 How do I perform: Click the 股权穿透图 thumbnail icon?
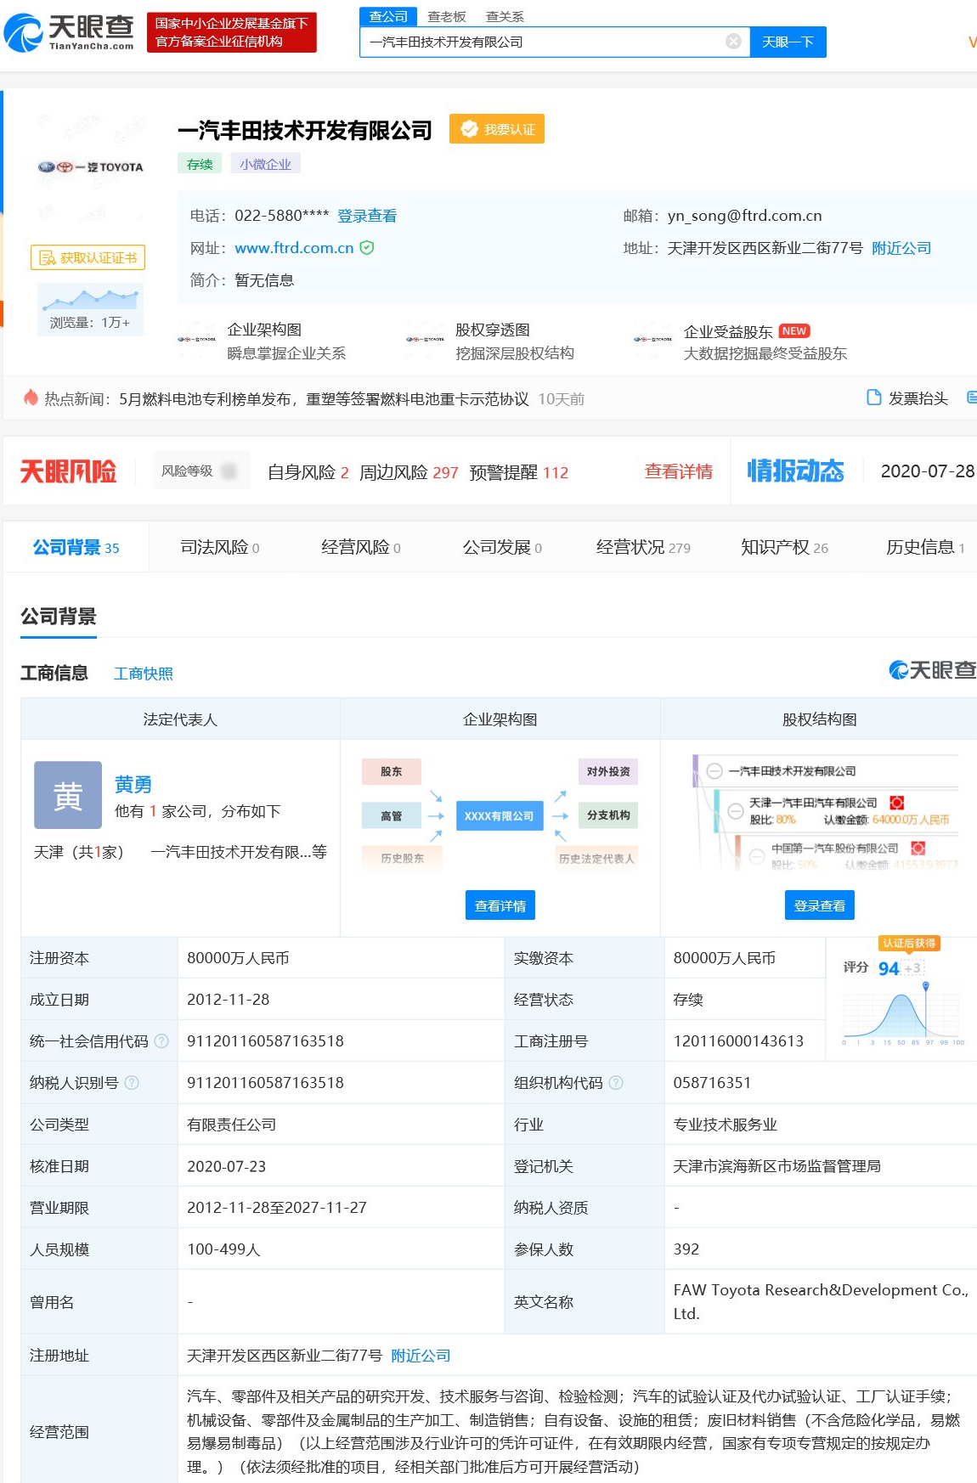tap(425, 340)
